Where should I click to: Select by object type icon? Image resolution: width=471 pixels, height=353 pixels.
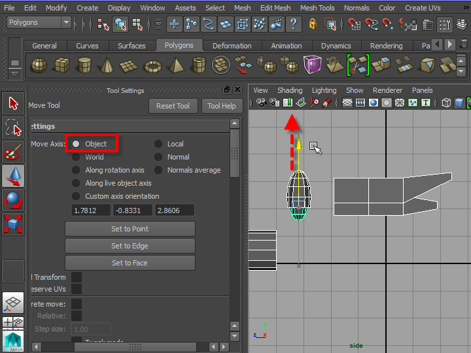coord(120,24)
